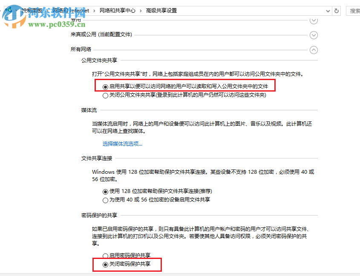
Task: Open 网络和Internet breadcrumb item
Action: [71, 11]
